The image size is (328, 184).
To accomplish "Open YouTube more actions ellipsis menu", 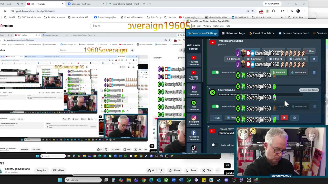I will (x=218, y=170).
